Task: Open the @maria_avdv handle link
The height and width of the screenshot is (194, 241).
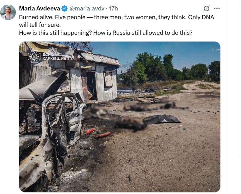Action: click(x=87, y=8)
